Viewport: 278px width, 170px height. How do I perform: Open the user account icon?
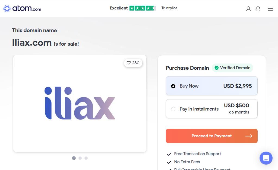pyautogui.click(x=248, y=9)
